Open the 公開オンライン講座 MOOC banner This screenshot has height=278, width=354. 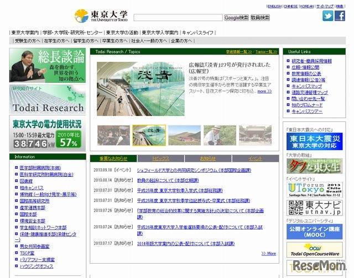pyautogui.click(x=315, y=232)
